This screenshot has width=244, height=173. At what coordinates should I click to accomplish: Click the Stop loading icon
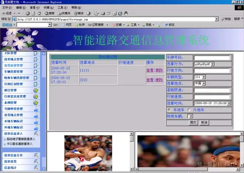pyautogui.click(x=28, y=13)
